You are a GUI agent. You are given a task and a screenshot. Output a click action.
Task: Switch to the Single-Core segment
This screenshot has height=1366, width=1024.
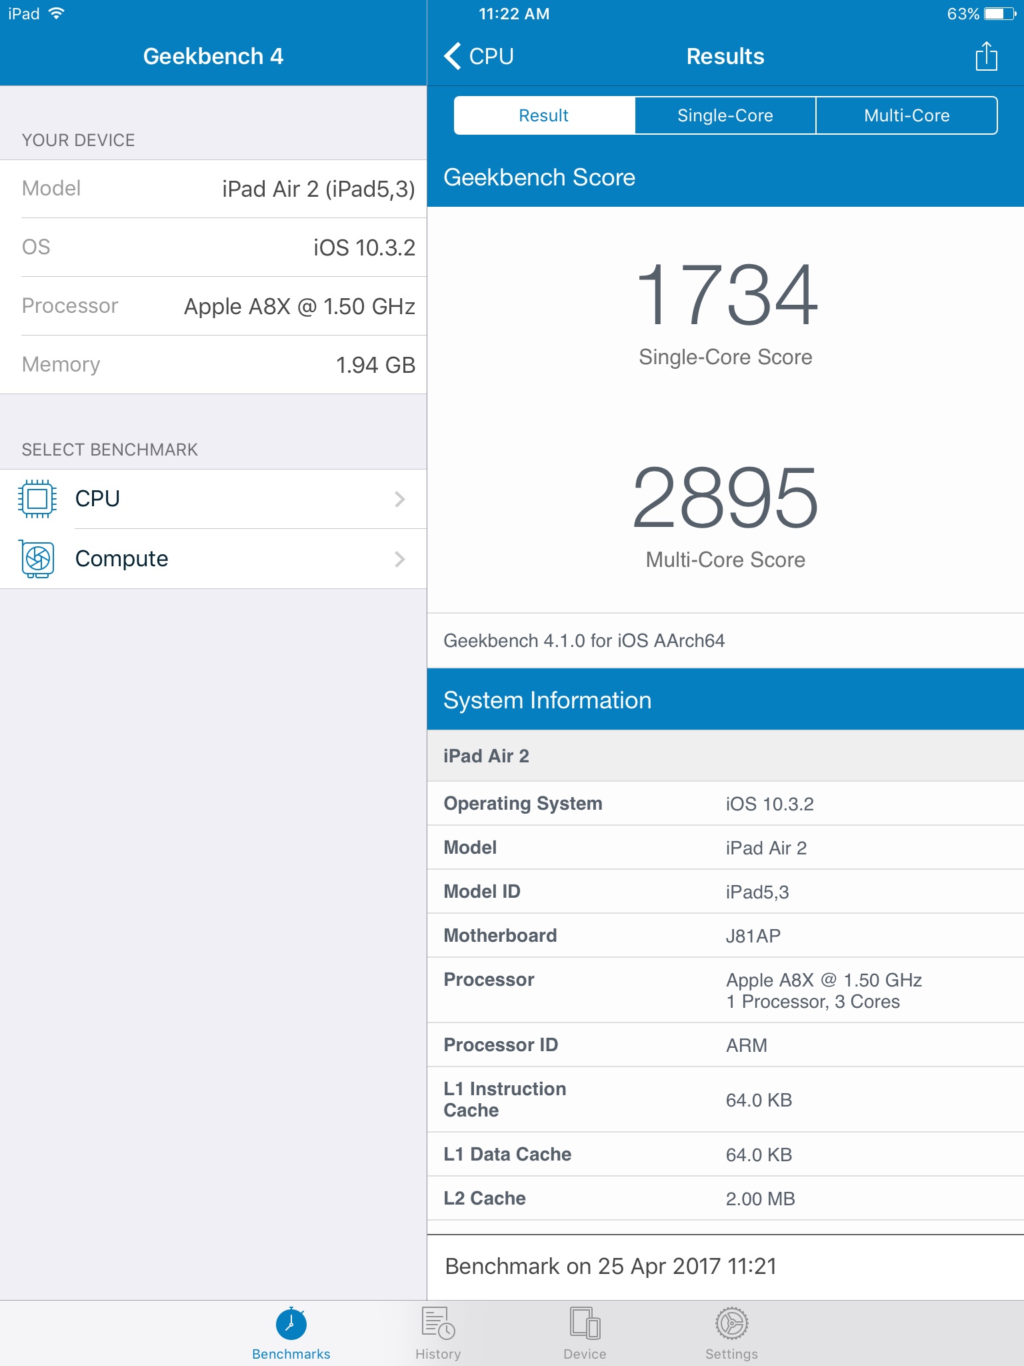(725, 115)
